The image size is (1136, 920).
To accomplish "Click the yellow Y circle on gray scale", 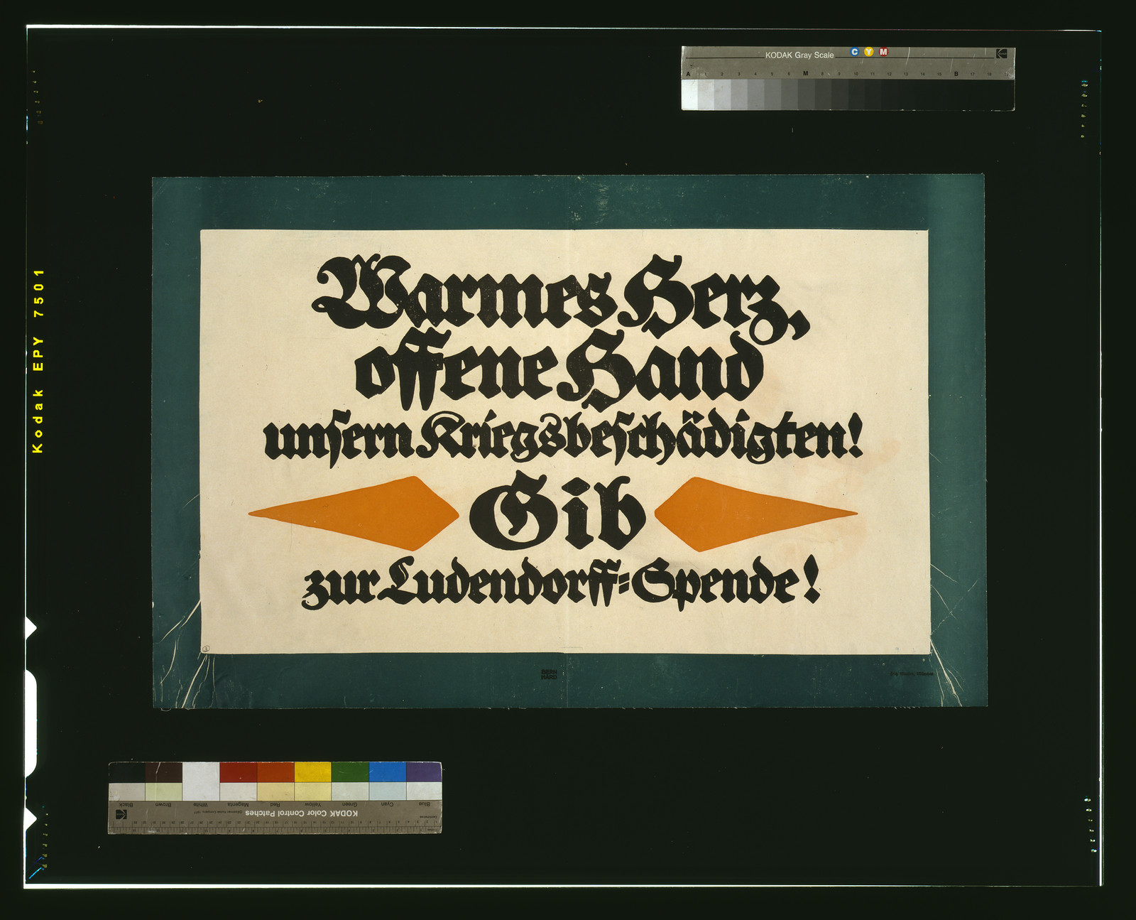I will (x=869, y=52).
